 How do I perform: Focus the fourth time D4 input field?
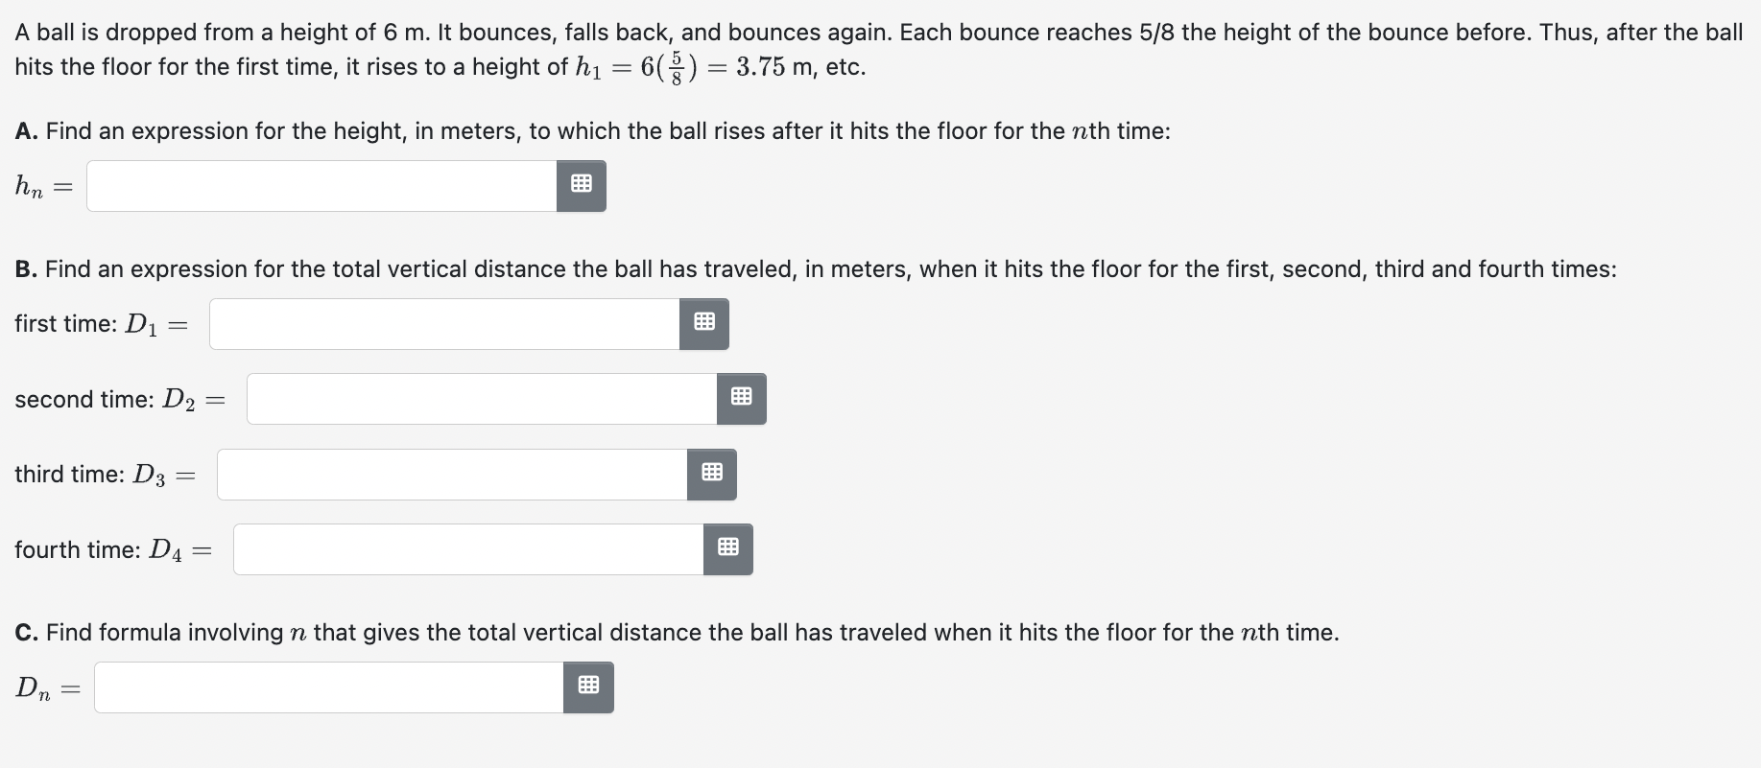coord(465,548)
